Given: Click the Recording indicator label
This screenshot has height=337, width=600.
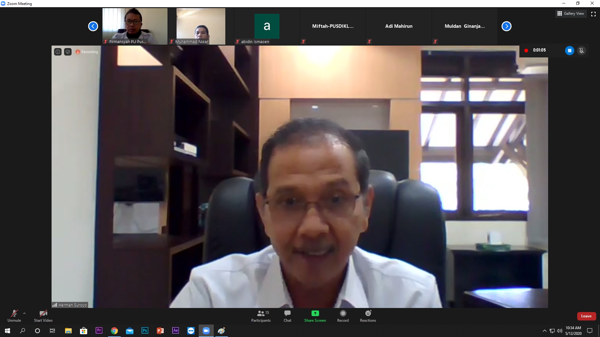Looking at the screenshot, I should tap(87, 52).
